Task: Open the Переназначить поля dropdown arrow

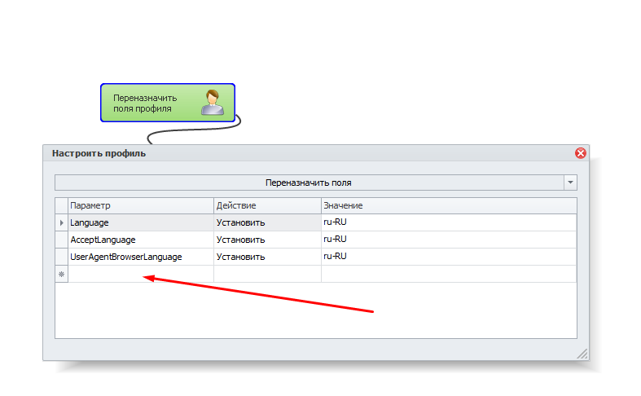Action: (x=570, y=183)
